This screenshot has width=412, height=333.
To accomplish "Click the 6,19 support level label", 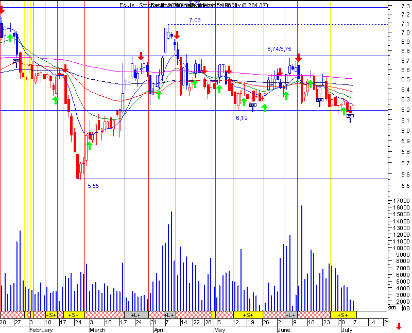I will click(x=242, y=118).
